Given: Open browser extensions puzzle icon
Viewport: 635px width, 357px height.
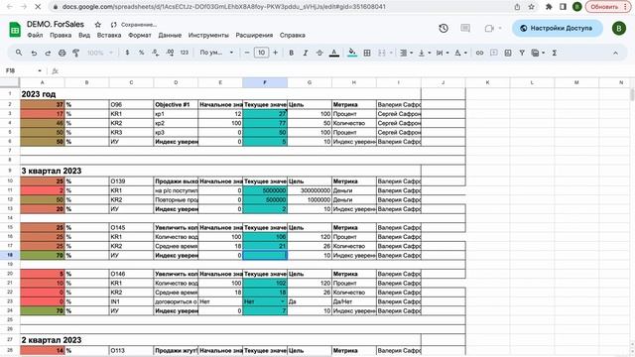Looking at the screenshot, I should [549, 7].
